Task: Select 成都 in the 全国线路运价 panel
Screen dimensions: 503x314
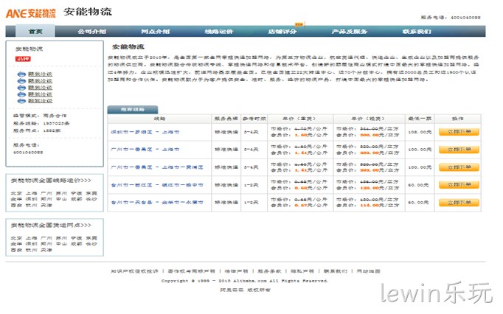Action: pyautogui.click(x=77, y=199)
